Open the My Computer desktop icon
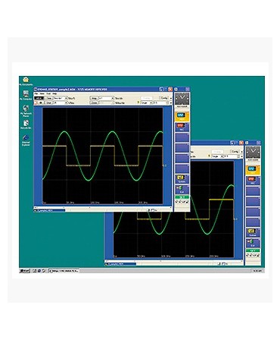 pyautogui.click(x=26, y=96)
